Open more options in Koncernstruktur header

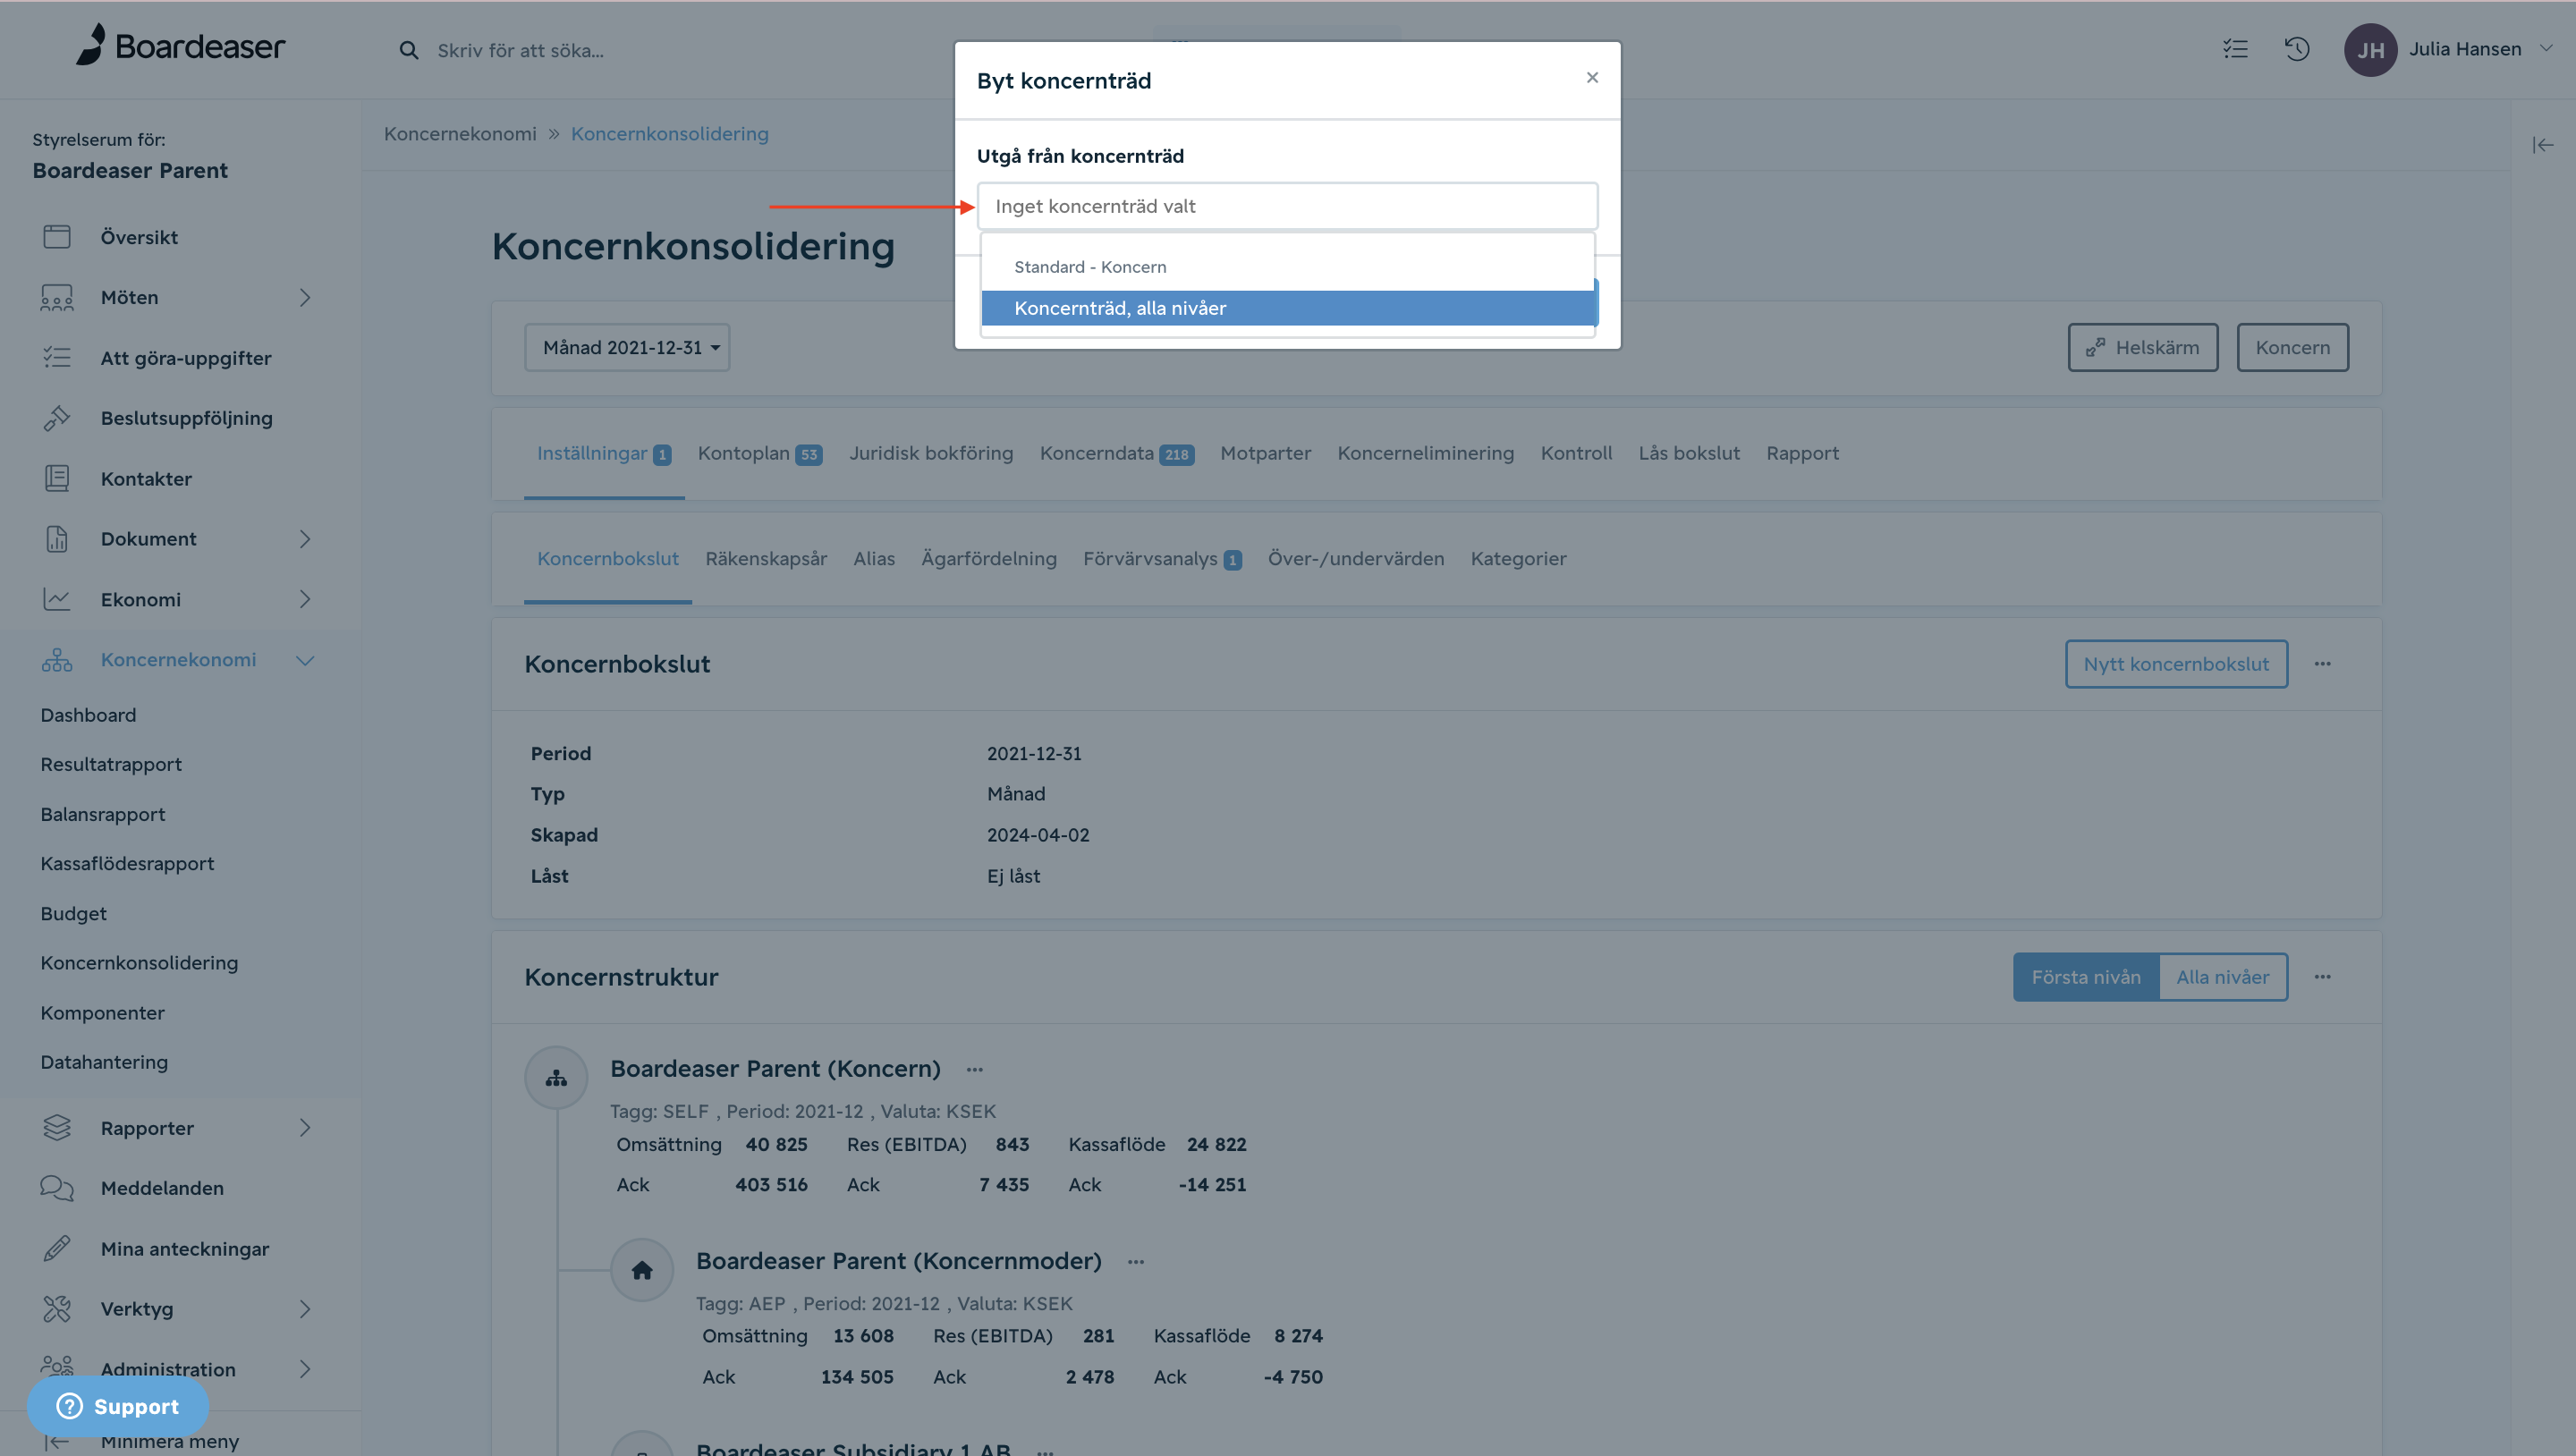tap(2323, 977)
